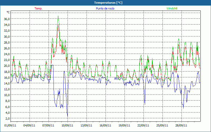Click the 07/09/11 date label

[48, 125]
